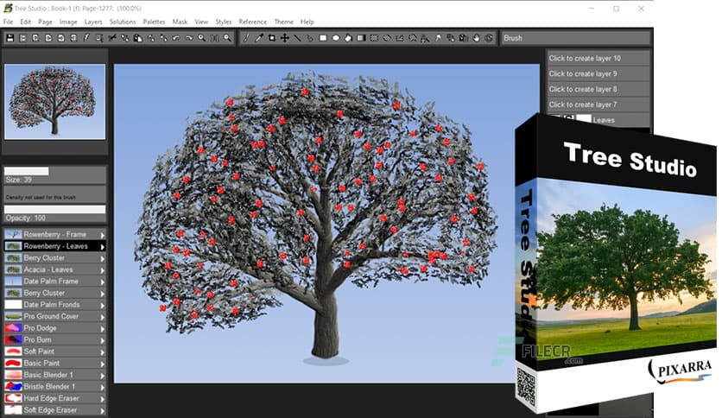Screen dimensions: 722x418
Task: Click the 'Density not used for this brush' text
Action: (41, 197)
